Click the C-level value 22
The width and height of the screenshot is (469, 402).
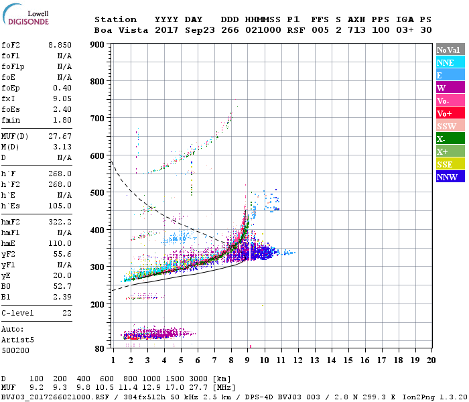(67, 313)
